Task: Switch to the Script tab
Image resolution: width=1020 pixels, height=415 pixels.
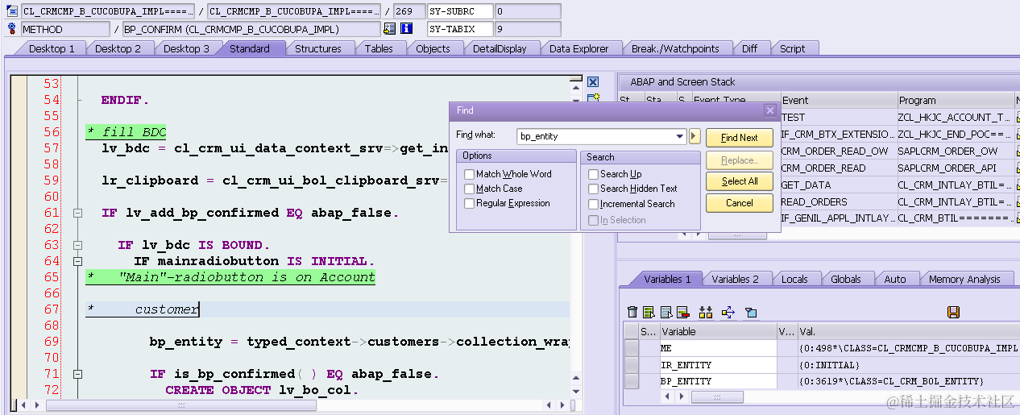Action: (x=793, y=48)
